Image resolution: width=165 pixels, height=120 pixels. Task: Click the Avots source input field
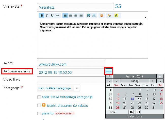tap(71, 63)
